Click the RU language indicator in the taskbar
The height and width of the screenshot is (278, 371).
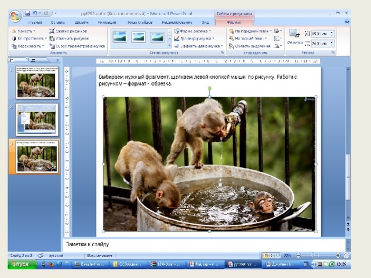[x=306, y=264]
